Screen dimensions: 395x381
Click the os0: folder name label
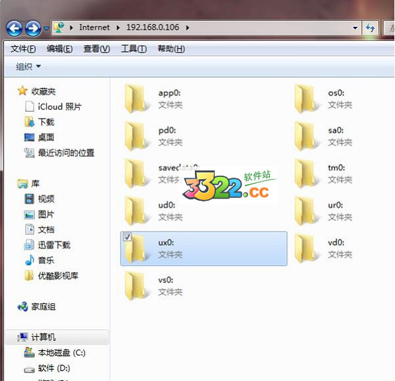[x=336, y=93]
